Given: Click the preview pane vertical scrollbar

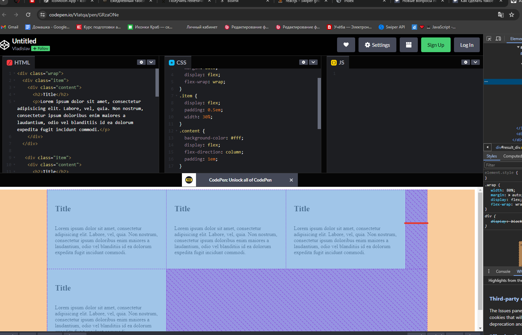Looking at the screenshot, I should [x=480, y=251].
